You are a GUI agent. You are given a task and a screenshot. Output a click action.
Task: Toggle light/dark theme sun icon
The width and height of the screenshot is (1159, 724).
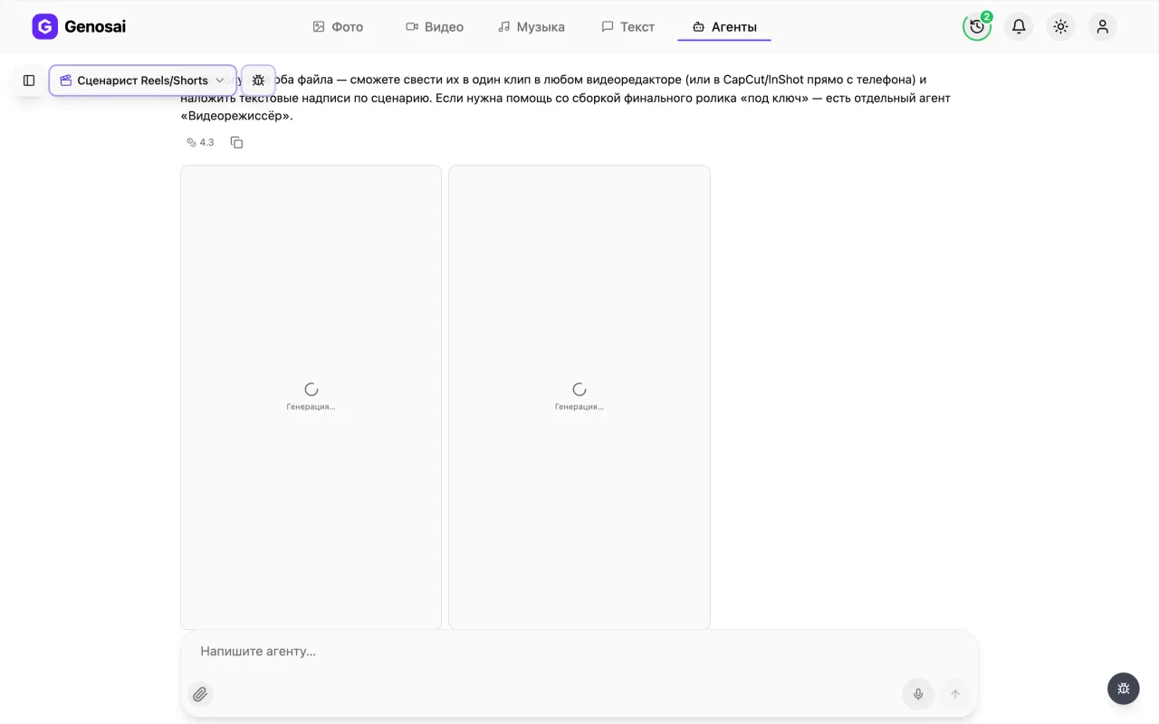point(1060,27)
